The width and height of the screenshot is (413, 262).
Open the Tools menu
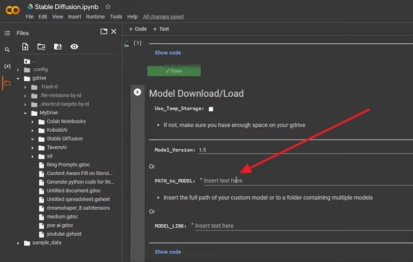point(116,17)
